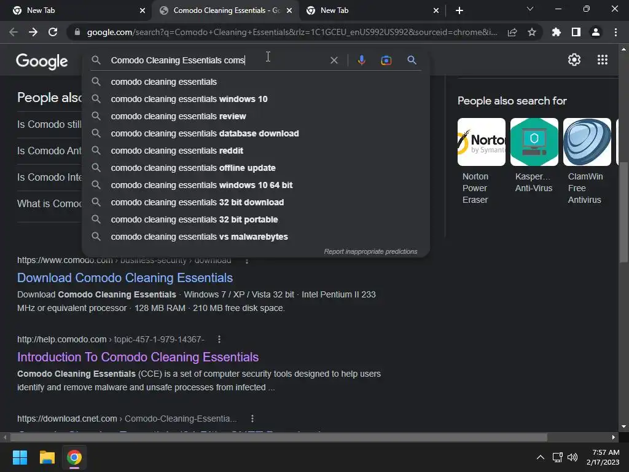Bookmark this page with the star icon

pos(532,32)
